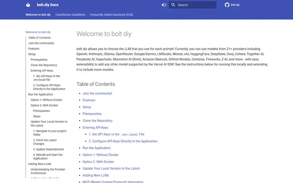Select Prerequisites under Option 2 in sidebar
Image resolution: width=293 pixels, height=183 pixels.
click(41, 111)
